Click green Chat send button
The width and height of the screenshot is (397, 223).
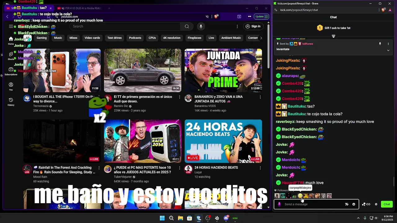point(387,204)
